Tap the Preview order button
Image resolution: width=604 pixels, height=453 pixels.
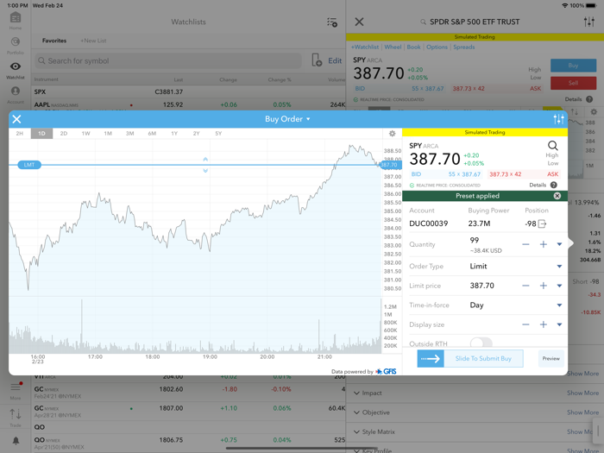pos(551,359)
